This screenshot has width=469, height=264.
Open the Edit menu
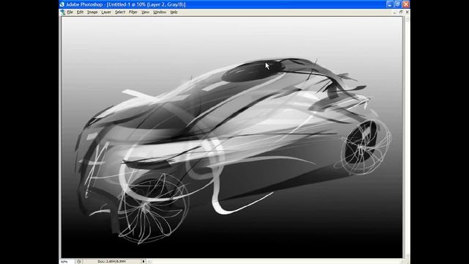(x=80, y=12)
